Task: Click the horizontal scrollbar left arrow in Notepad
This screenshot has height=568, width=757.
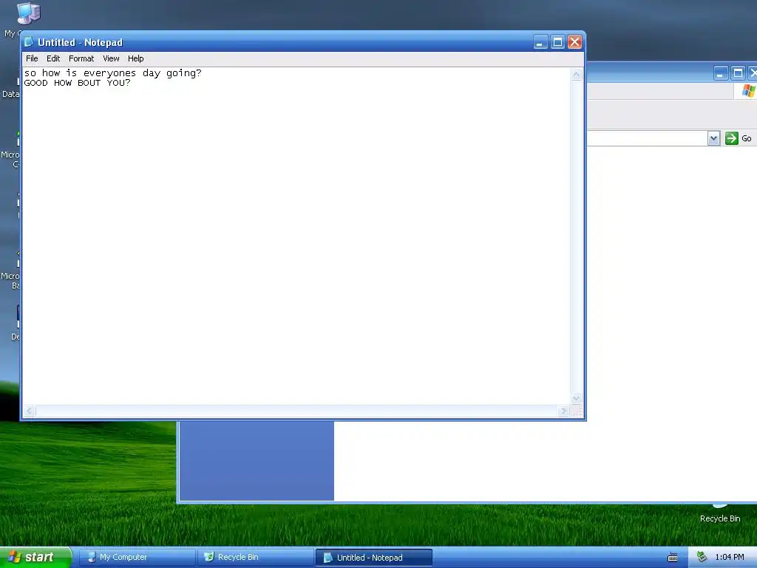Action: pyautogui.click(x=29, y=411)
